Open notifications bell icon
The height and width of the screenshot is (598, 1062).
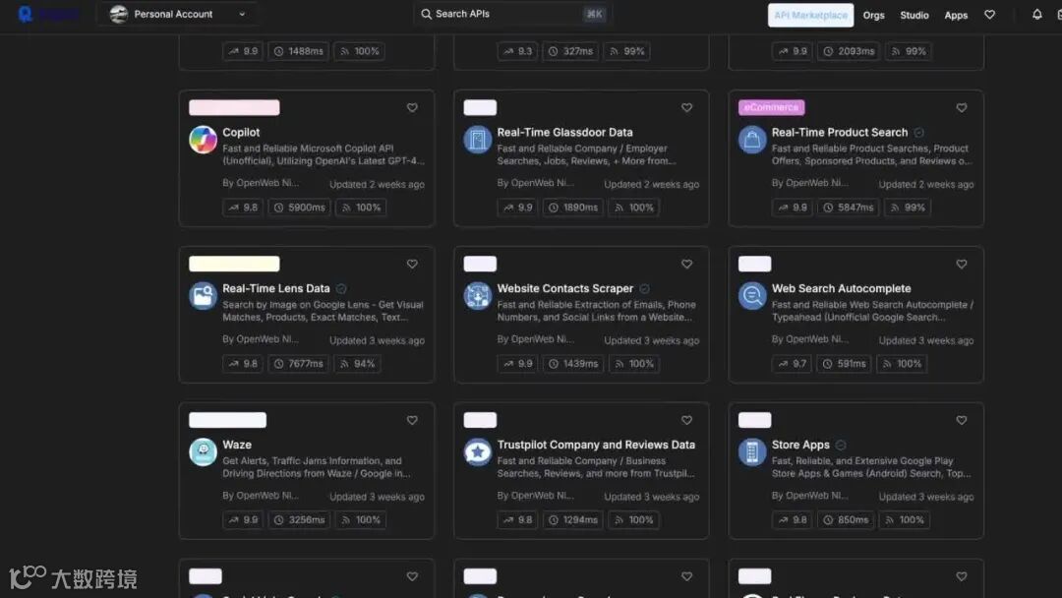[1037, 14]
